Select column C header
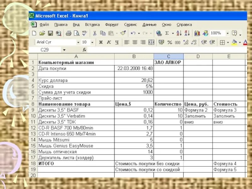The height and width of the screenshot is (189, 252). point(169,56)
